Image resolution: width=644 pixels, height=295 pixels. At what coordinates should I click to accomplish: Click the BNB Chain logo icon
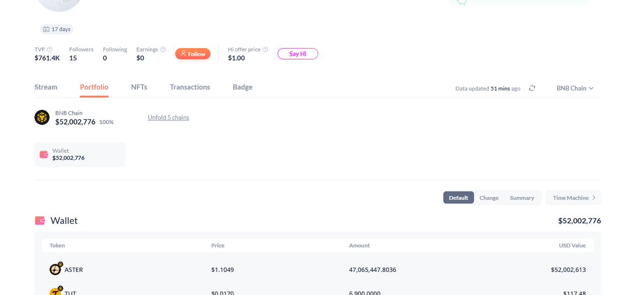pyautogui.click(x=42, y=118)
